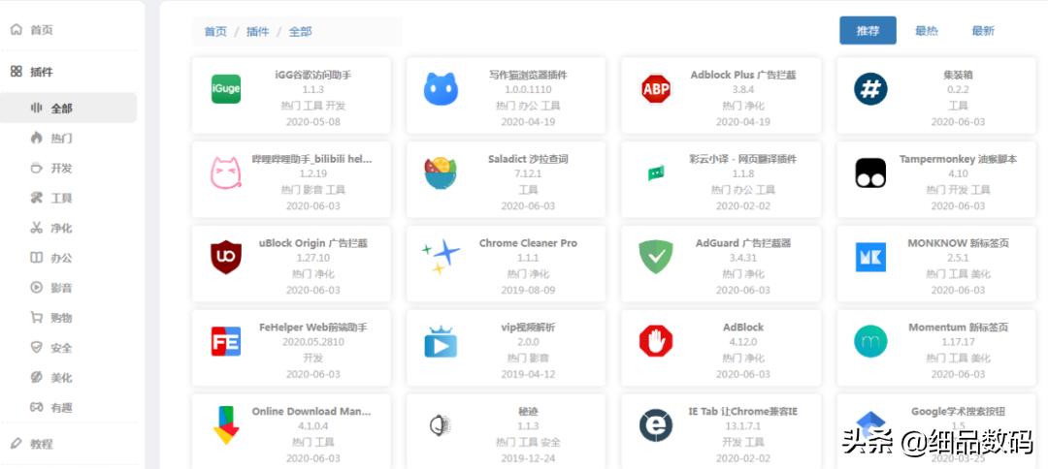Select the Momentum teal circle icon
The height and width of the screenshot is (469, 1048).
(x=870, y=342)
